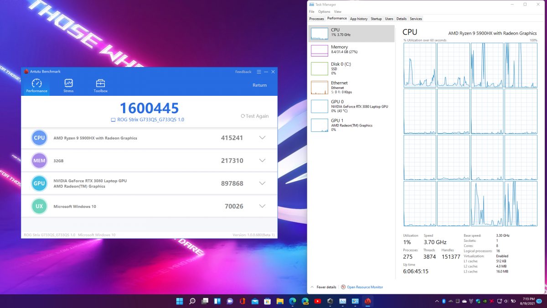Click memory score 217310

(x=232, y=161)
